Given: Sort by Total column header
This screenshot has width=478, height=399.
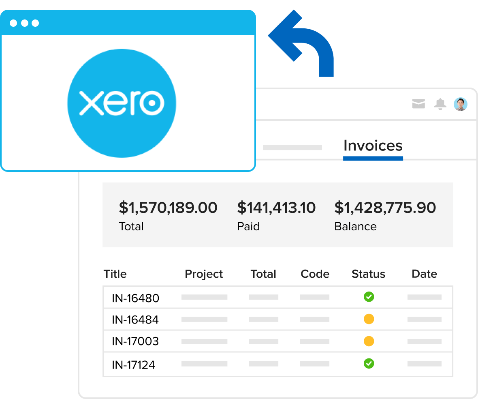Looking at the screenshot, I should pyautogui.click(x=263, y=274).
